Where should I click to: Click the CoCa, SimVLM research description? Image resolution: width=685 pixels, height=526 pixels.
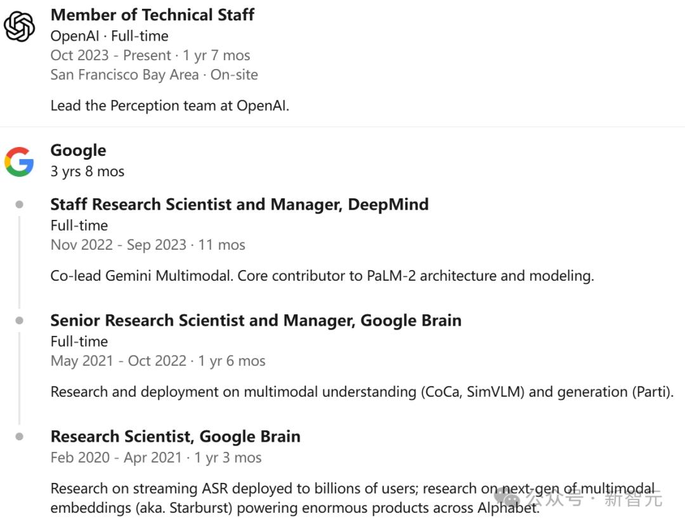coord(362,392)
